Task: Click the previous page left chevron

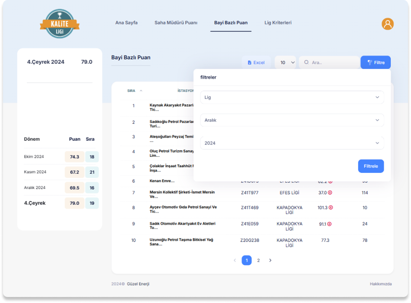Action: click(x=235, y=260)
